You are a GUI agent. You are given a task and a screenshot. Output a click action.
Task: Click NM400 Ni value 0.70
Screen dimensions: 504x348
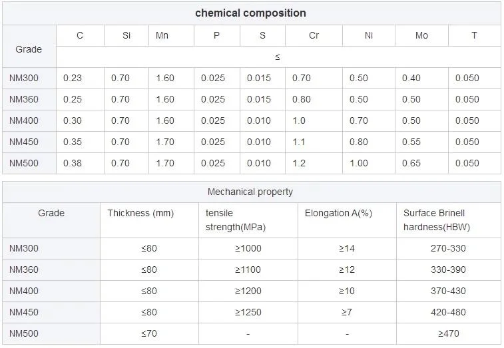pyautogui.click(x=358, y=120)
